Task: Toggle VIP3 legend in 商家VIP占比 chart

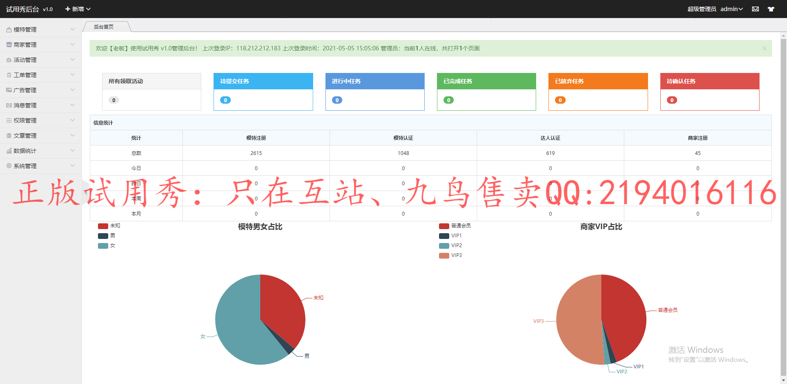Action: 450,255
